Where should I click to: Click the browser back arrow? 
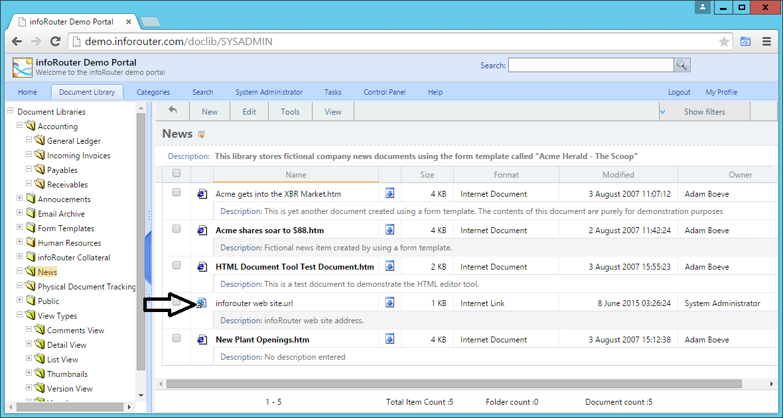17,41
